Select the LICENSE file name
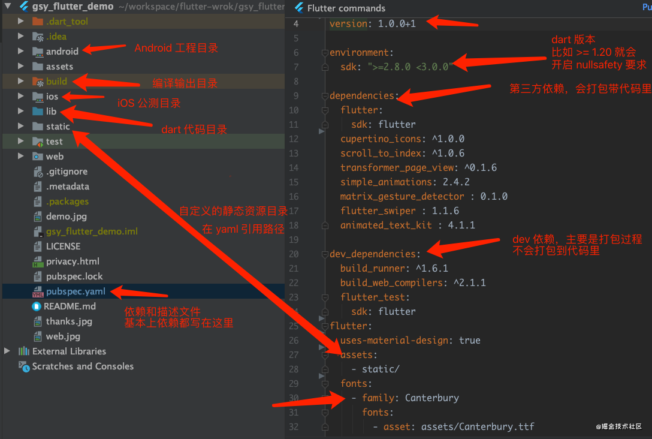Screen dimensions: 652x439 click(x=63, y=246)
